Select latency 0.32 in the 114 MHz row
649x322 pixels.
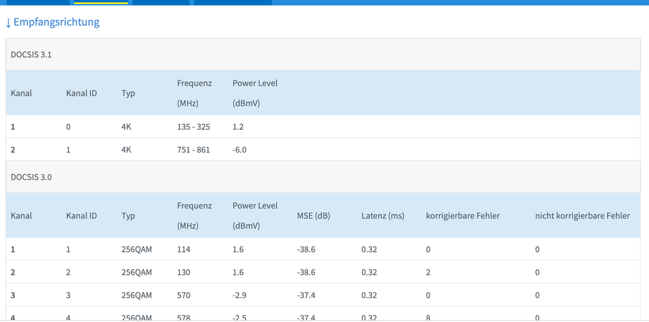pos(369,249)
